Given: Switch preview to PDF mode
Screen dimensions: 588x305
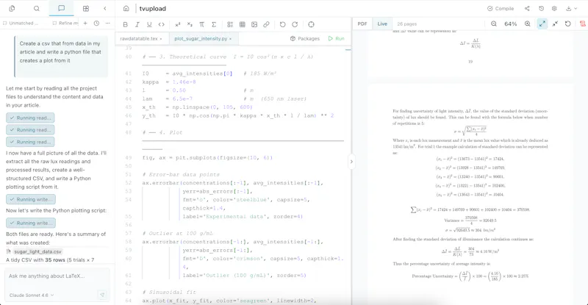Looking at the screenshot, I should [x=362, y=24].
